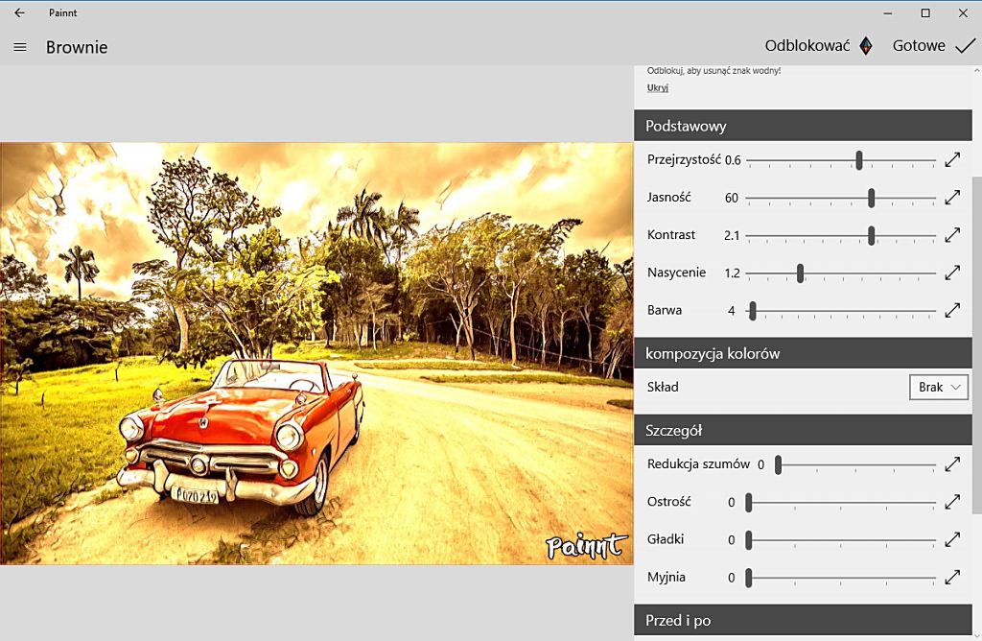Click the Myjnia slider handle

pyautogui.click(x=748, y=577)
